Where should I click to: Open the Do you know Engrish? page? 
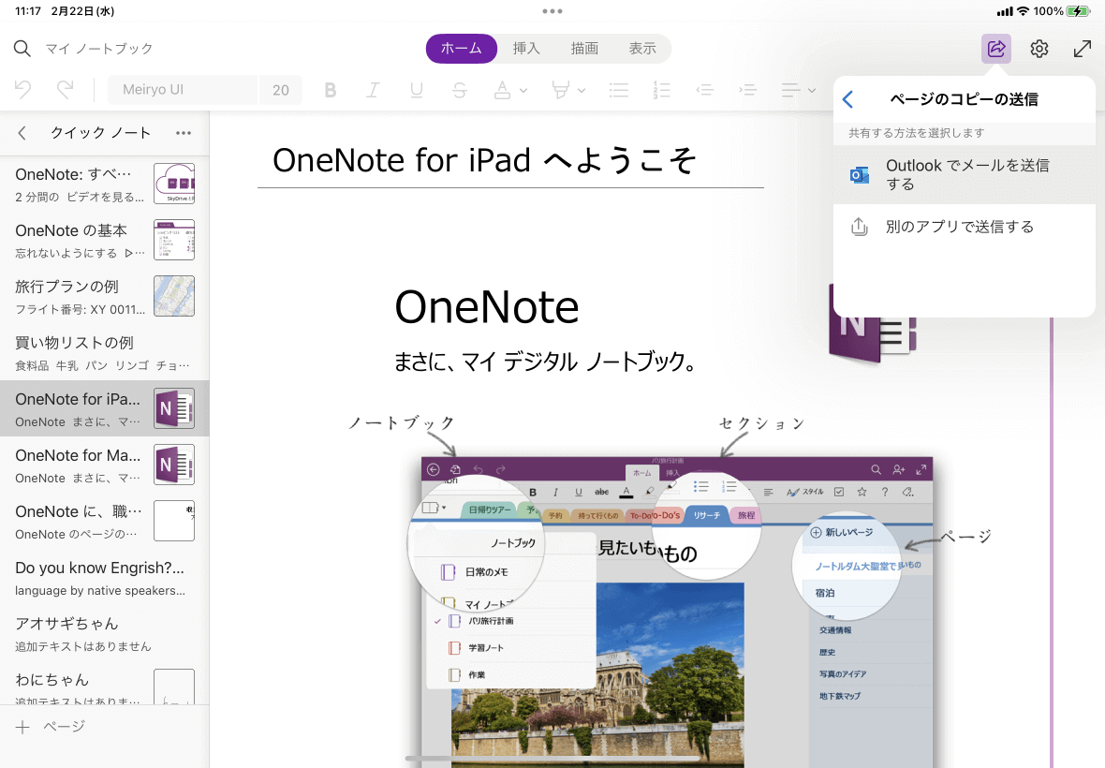click(104, 578)
